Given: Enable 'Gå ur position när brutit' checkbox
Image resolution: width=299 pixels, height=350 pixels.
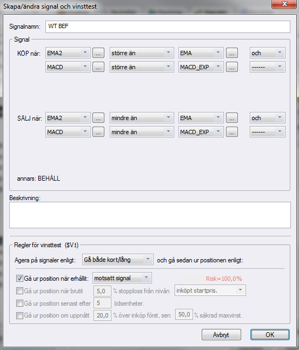Looking at the screenshot, I should click(x=19, y=291).
